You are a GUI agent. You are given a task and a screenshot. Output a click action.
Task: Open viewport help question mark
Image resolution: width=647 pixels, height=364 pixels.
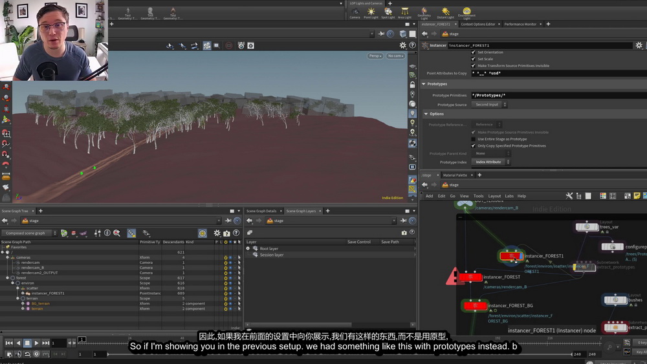(411, 45)
